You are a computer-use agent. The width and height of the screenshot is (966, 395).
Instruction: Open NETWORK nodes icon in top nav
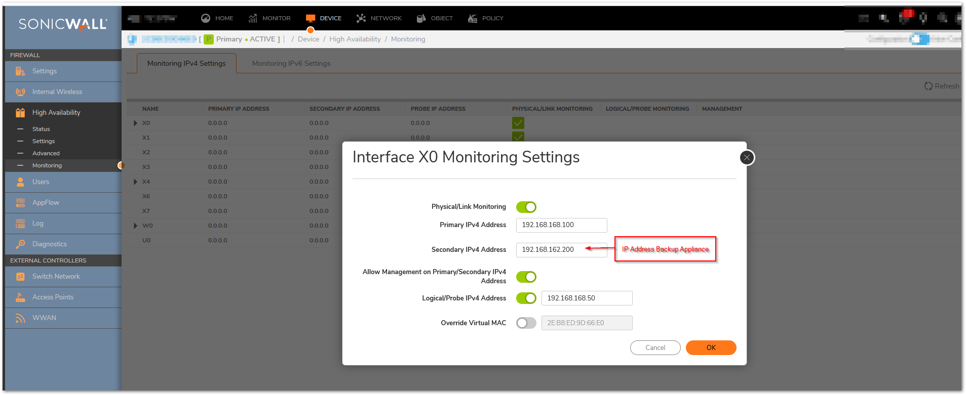pyautogui.click(x=361, y=18)
